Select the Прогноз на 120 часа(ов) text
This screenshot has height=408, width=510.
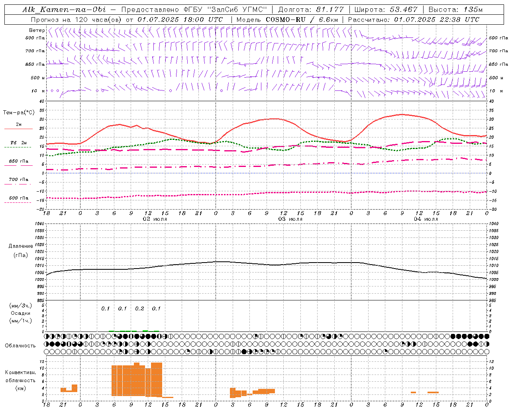(x=76, y=20)
